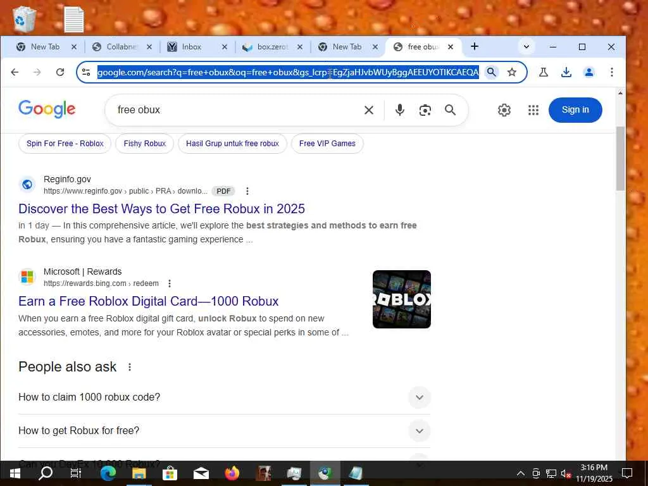Open Google Lens image search icon
This screenshot has height=486, width=648.
click(425, 110)
